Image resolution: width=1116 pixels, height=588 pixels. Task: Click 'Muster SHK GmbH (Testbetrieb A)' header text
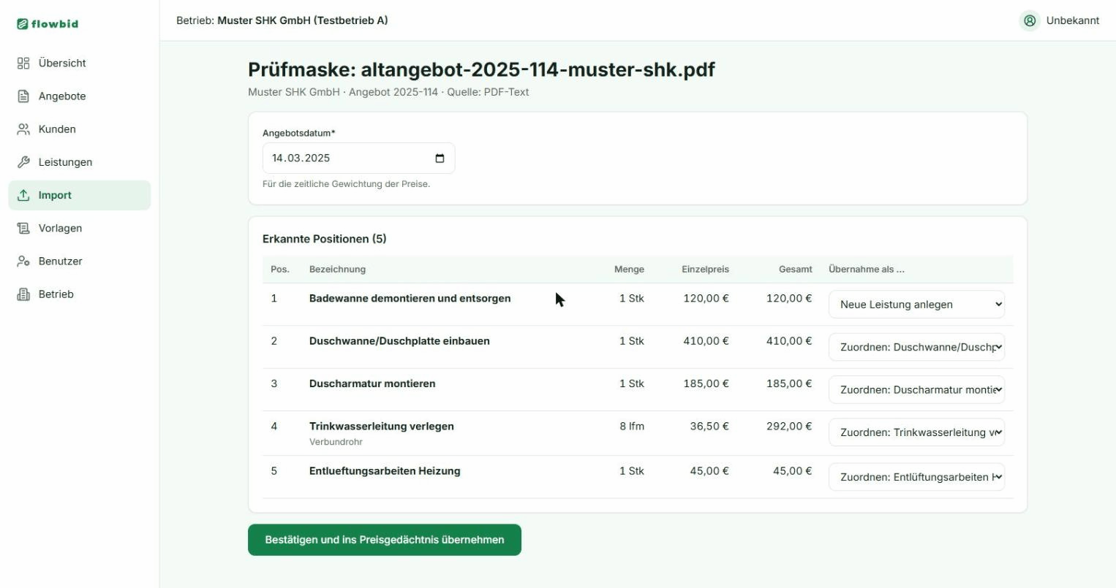(303, 20)
